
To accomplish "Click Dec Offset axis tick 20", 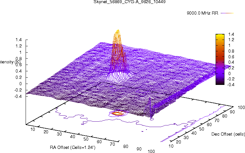I will [179, 142].
